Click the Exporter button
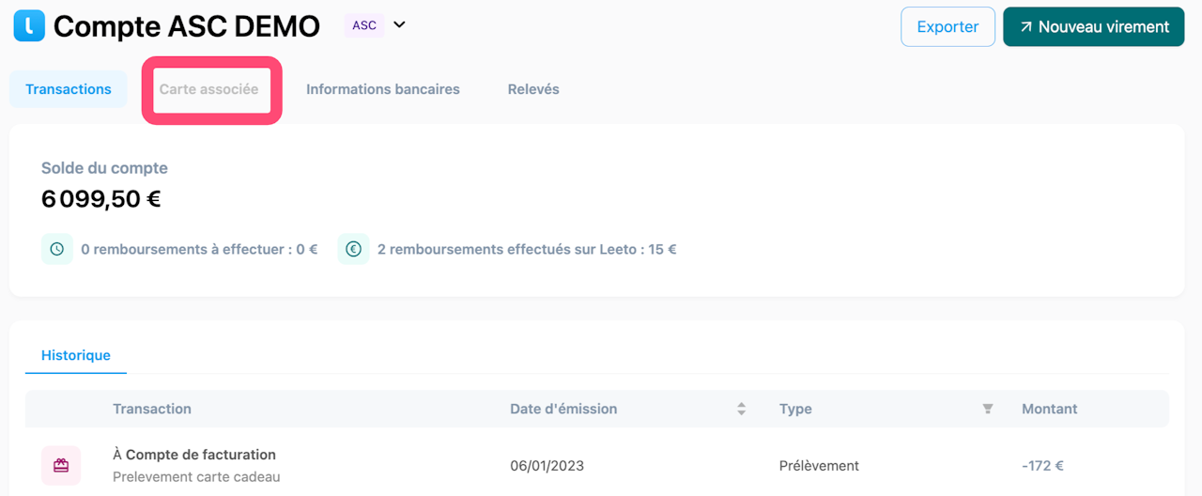This screenshot has height=496, width=1202. (948, 26)
